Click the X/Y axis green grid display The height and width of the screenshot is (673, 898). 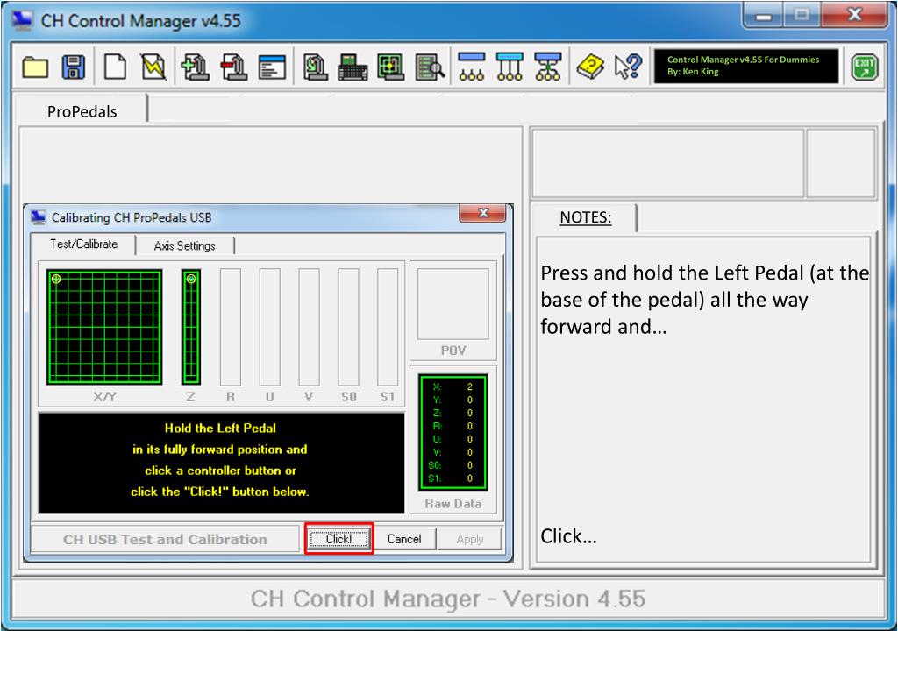pyautogui.click(x=104, y=327)
